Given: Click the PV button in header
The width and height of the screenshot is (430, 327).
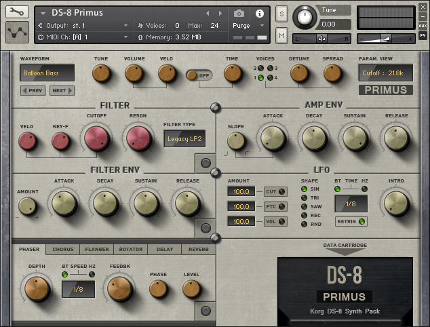Looking at the screenshot, I should coord(423,35).
